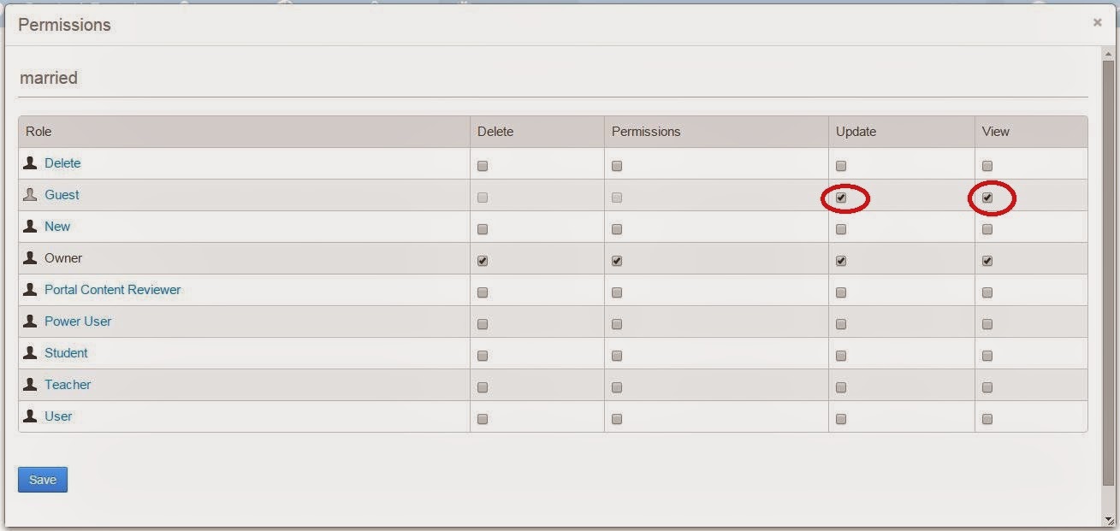Click the person icon next to Student

click(32, 352)
